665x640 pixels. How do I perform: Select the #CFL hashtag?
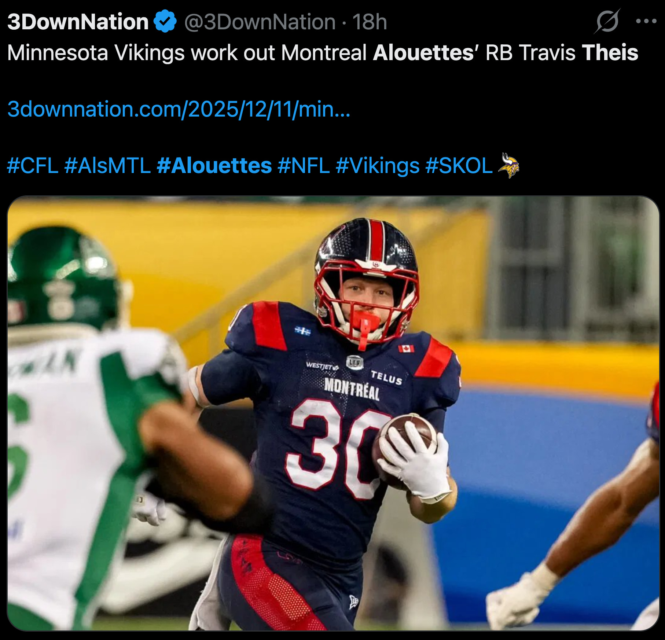[33, 165]
